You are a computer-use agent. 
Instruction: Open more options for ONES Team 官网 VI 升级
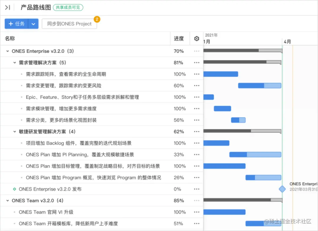[x=197, y=212]
